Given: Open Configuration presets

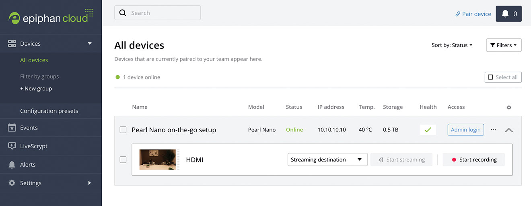Looking at the screenshot, I should 49,111.
